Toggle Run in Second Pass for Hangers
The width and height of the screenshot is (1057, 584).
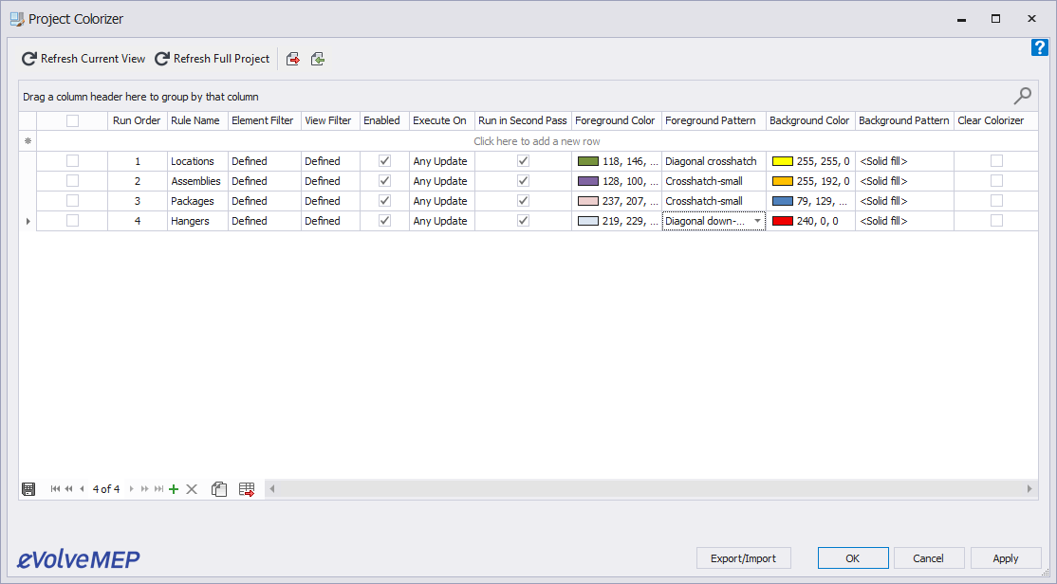523,220
